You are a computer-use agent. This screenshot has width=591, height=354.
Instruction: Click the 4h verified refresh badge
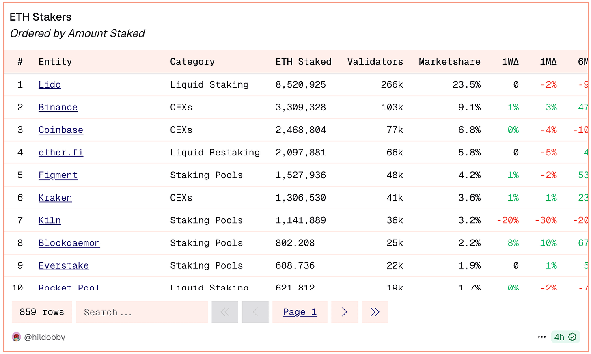pyautogui.click(x=565, y=337)
